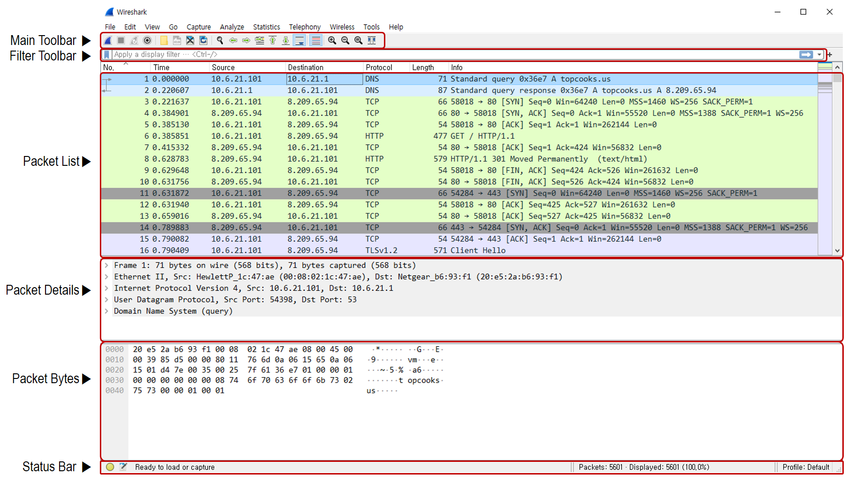Stop the running capture
The width and height of the screenshot is (848, 482).
(121, 41)
